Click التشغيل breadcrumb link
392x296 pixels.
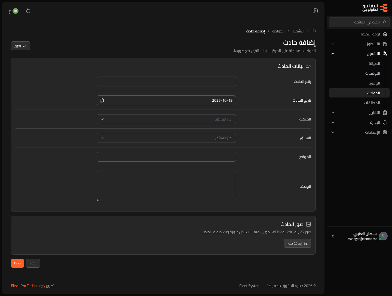[298, 31]
